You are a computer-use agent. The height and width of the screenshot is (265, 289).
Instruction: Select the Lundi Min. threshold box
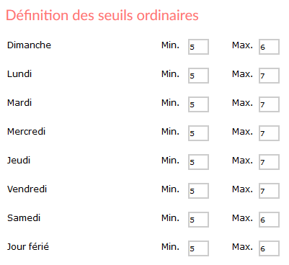[x=198, y=76]
